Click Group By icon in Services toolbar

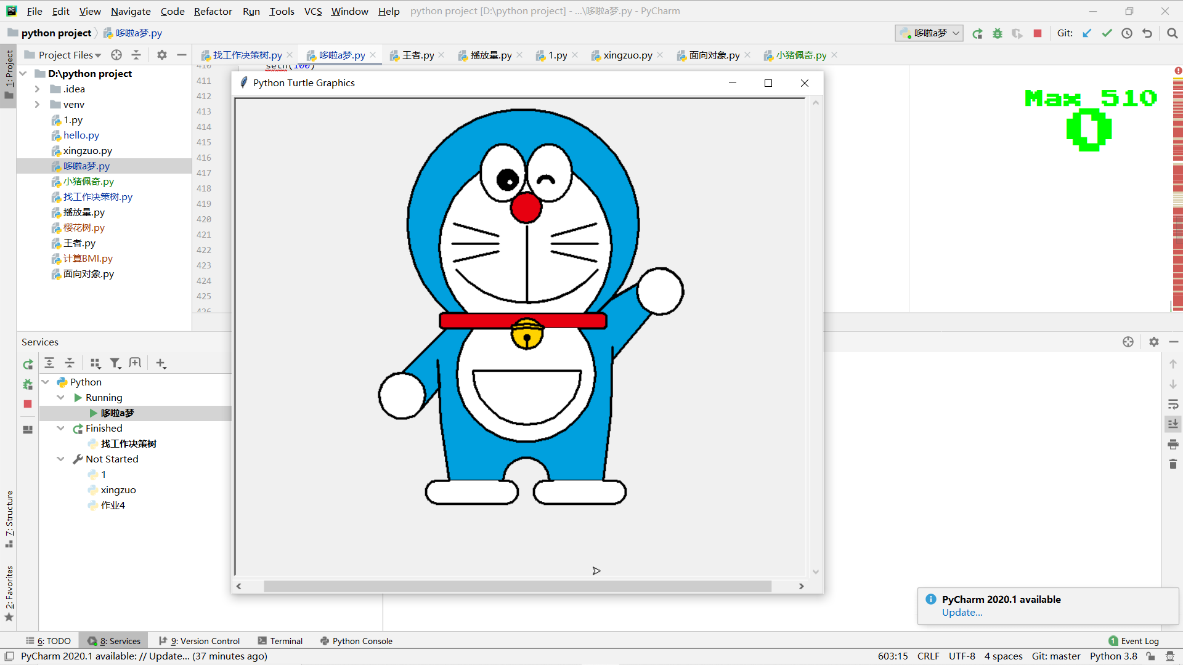coord(96,363)
